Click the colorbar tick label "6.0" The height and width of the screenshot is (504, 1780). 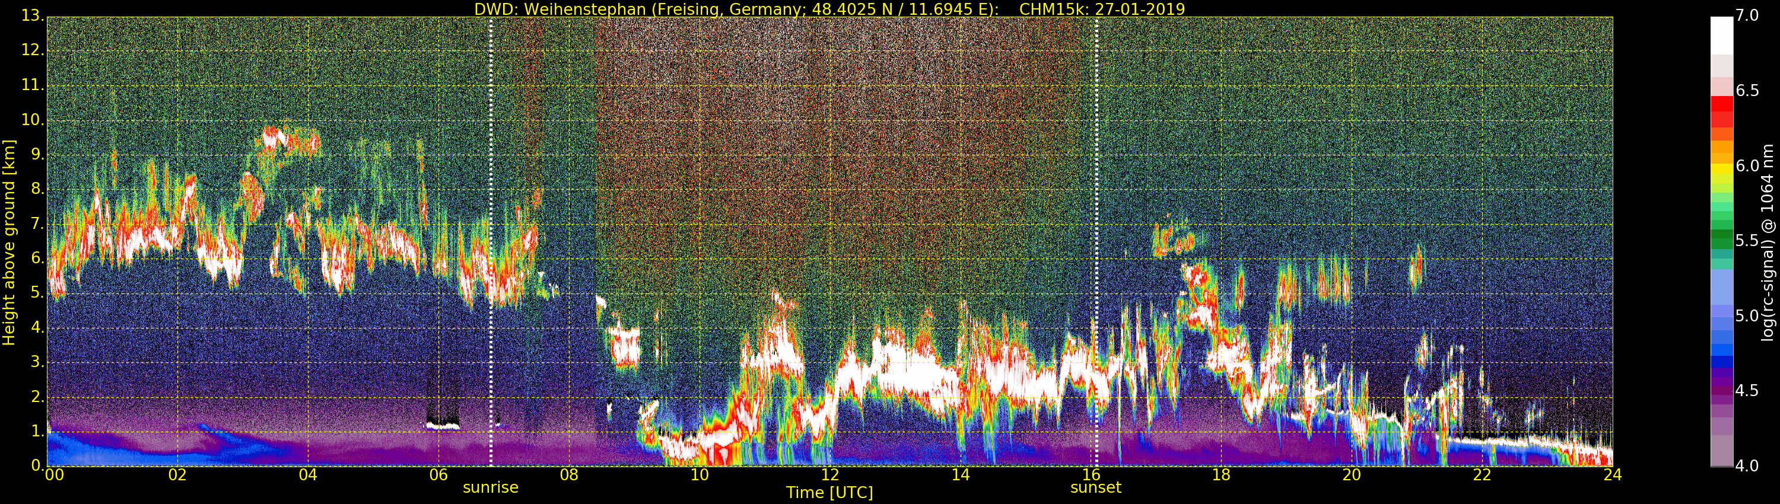(x=1747, y=165)
